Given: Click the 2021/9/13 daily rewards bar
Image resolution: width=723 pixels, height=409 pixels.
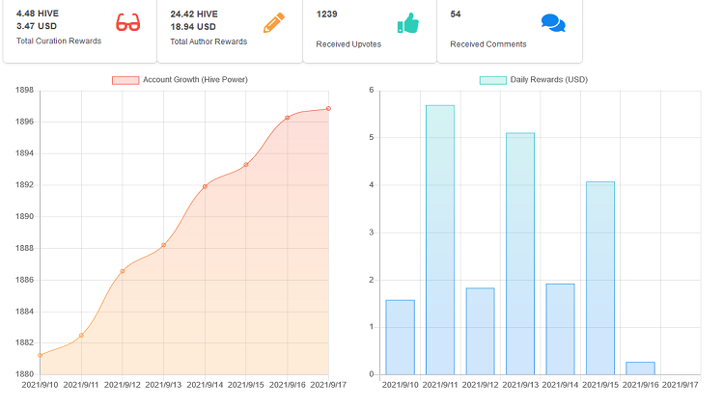Looking at the screenshot, I should click(x=520, y=254).
